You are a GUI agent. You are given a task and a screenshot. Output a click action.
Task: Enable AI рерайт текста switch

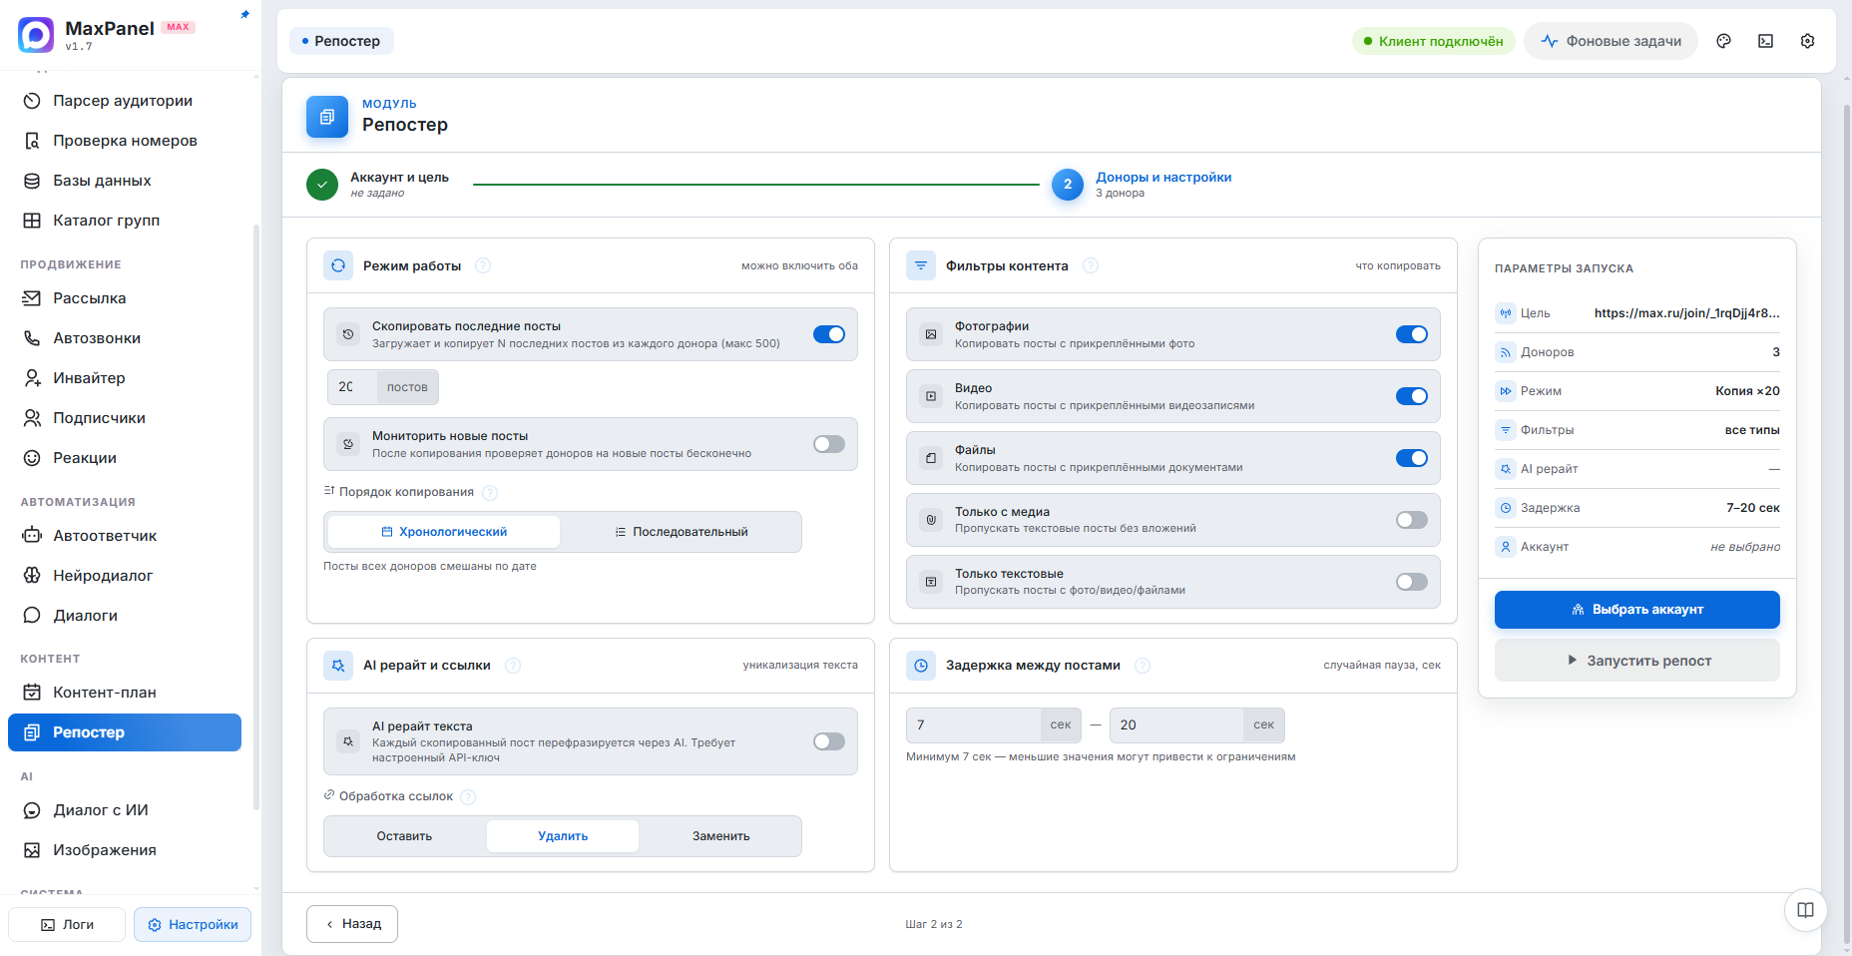tap(828, 741)
